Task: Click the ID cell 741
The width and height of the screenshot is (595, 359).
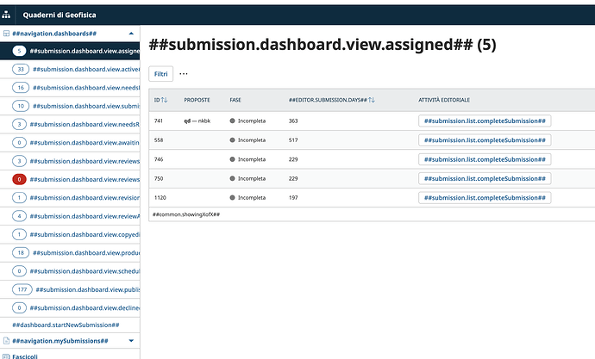Action: [x=159, y=121]
